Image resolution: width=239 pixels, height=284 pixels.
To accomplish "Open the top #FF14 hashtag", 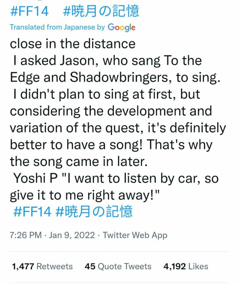I will click(29, 12).
